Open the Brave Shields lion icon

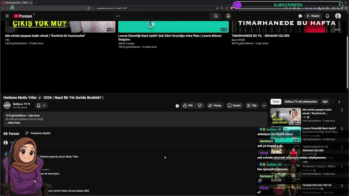(x=231, y=8)
